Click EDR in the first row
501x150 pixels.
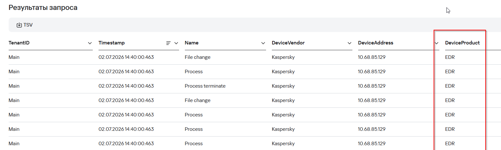[450, 57]
